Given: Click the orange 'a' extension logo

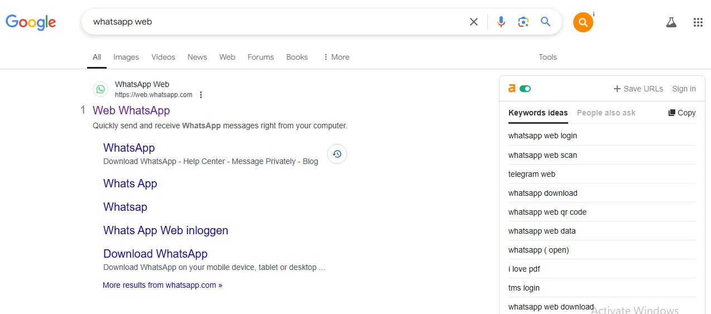Looking at the screenshot, I should pos(512,88).
